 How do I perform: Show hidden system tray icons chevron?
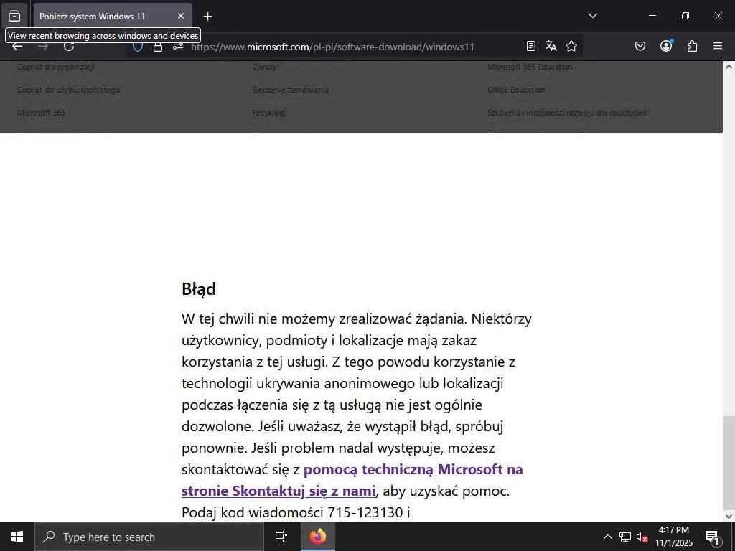point(607,537)
